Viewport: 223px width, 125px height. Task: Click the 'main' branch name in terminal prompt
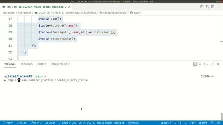pos(39,76)
